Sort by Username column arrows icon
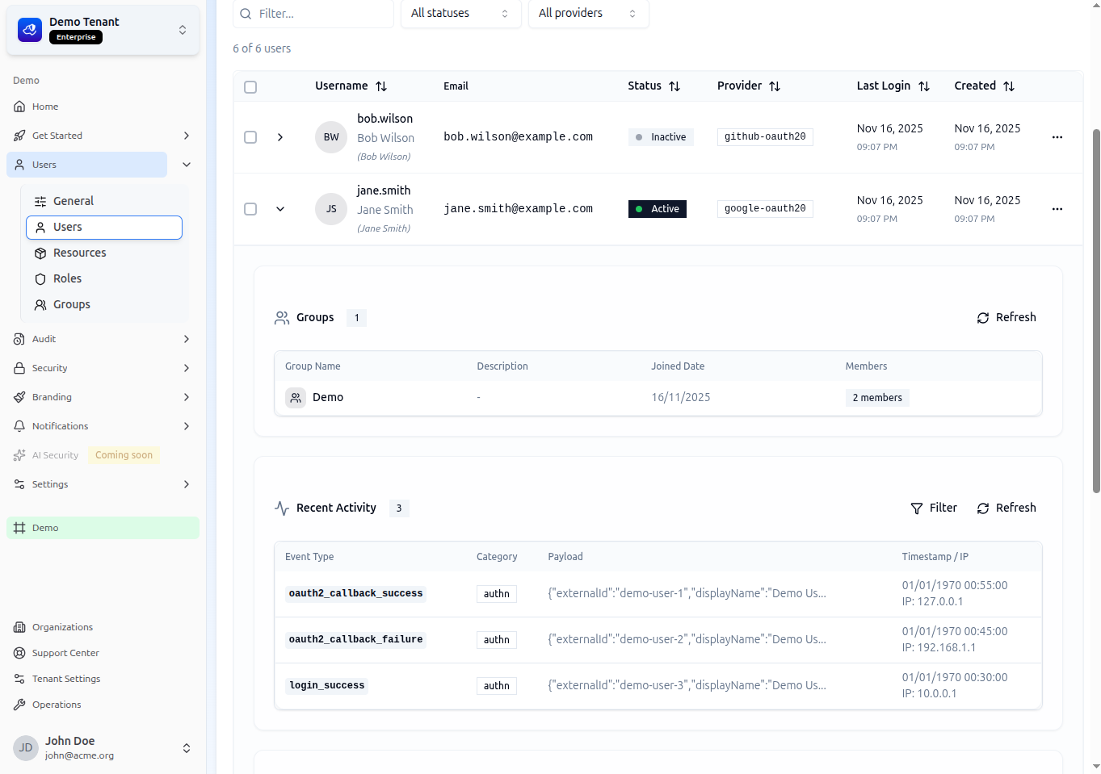The height and width of the screenshot is (774, 1101). [x=381, y=86]
